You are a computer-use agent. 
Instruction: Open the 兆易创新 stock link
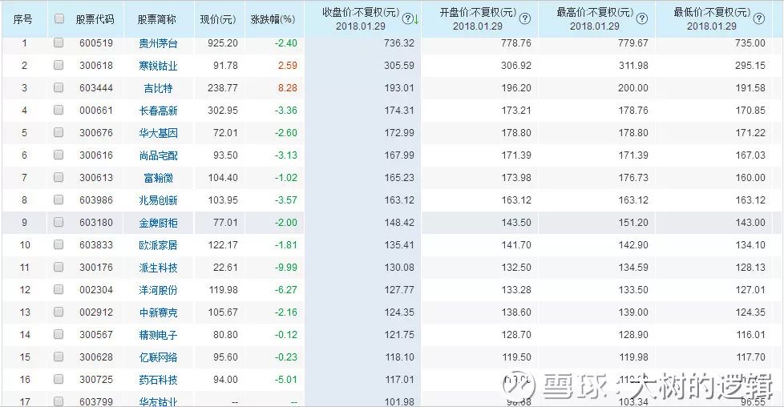(x=158, y=200)
